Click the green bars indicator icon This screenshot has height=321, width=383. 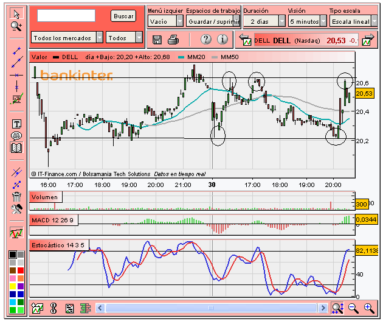85,308
